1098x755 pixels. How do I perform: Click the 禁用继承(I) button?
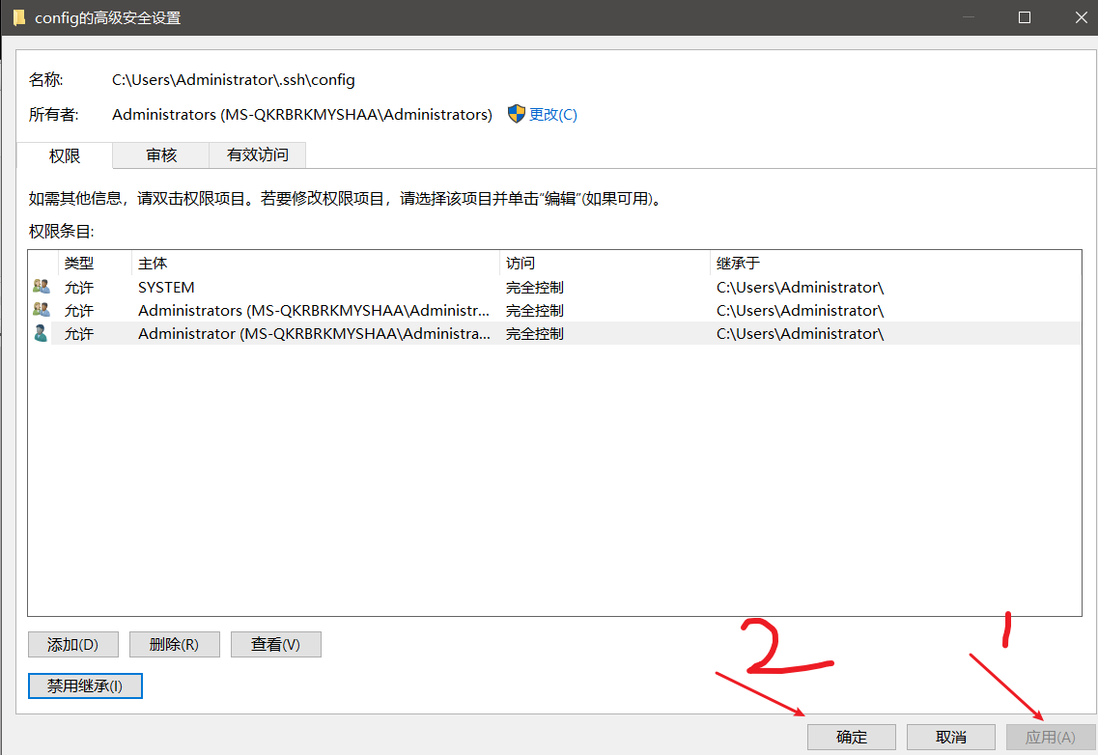click(x=85, y=685)
